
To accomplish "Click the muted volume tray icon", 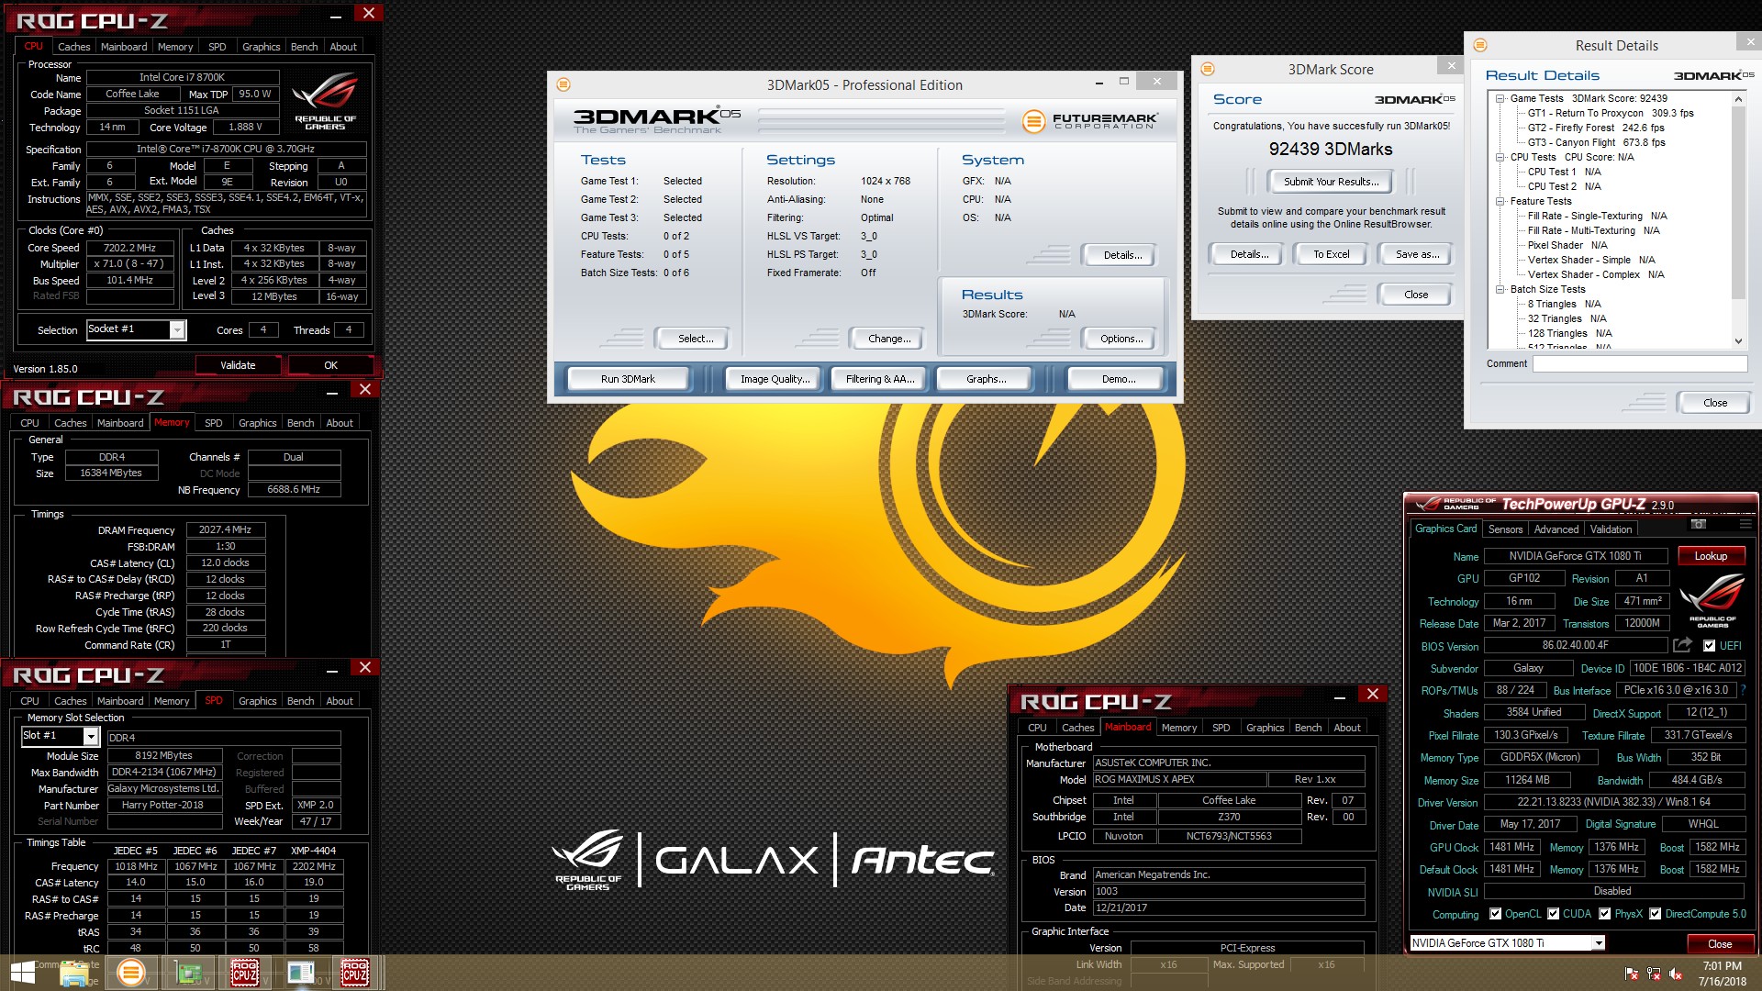I will pyautogui.click(x=1676, y=974).
